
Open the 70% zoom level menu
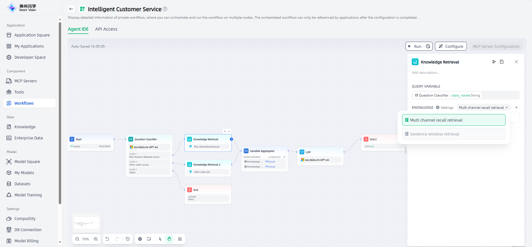coord(85,239)
